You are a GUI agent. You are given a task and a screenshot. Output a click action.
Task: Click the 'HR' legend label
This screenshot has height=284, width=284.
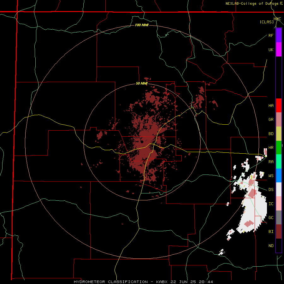[x=271, y=148]
